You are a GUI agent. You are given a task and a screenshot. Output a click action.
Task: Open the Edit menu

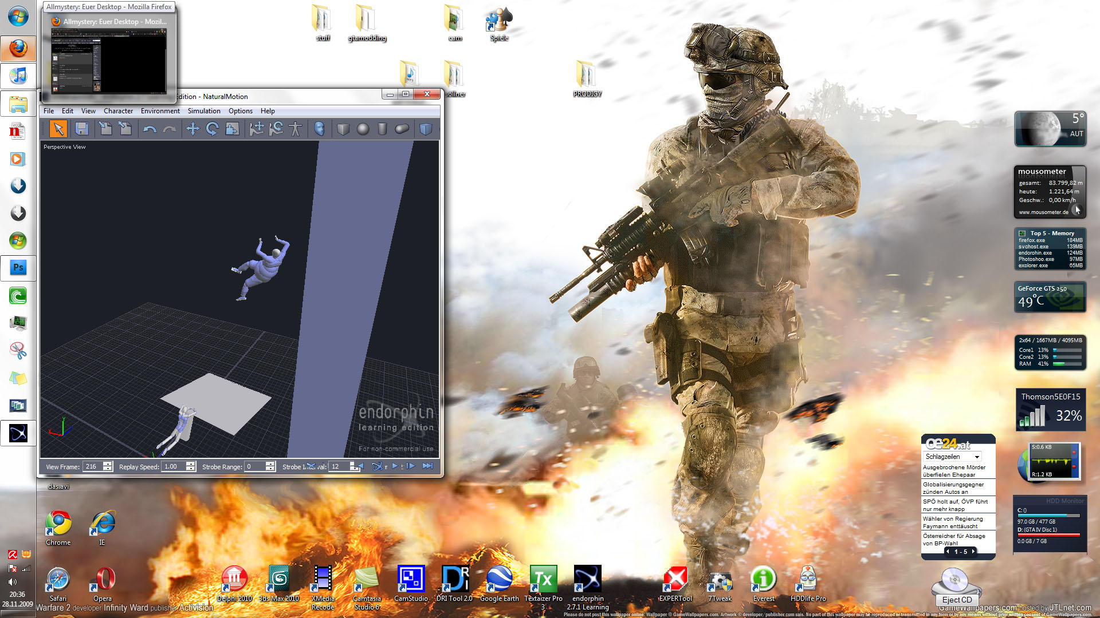(x=68, y=111)
